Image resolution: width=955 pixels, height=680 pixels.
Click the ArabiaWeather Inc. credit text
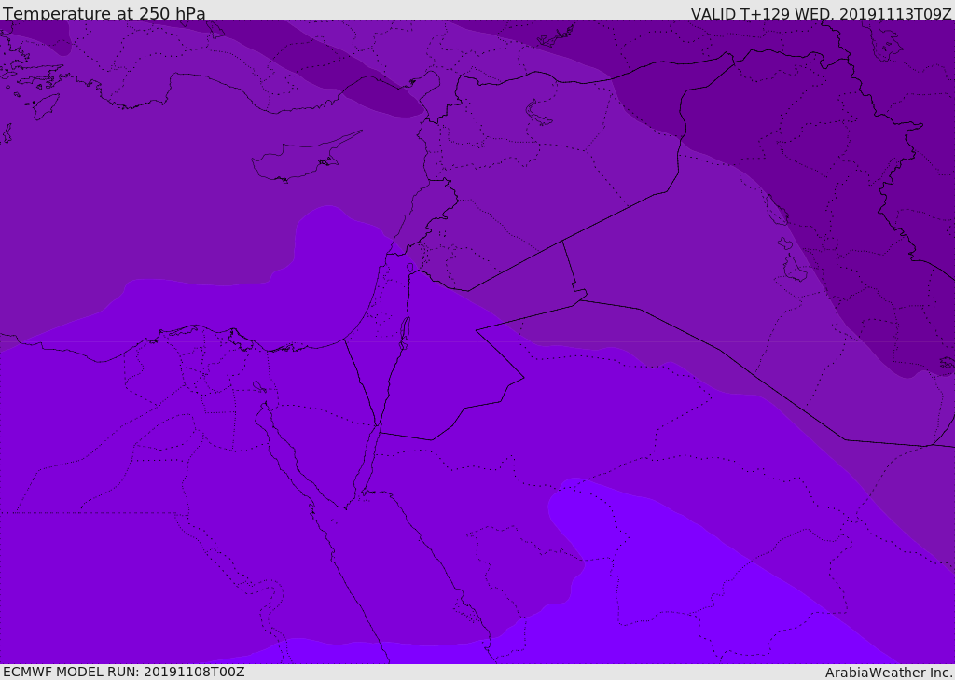coord(889,673)
